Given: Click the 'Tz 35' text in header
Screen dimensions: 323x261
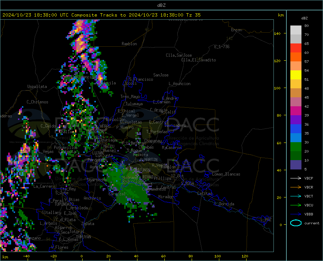Looking at the screenshot, I should click(x=193, y=15).
